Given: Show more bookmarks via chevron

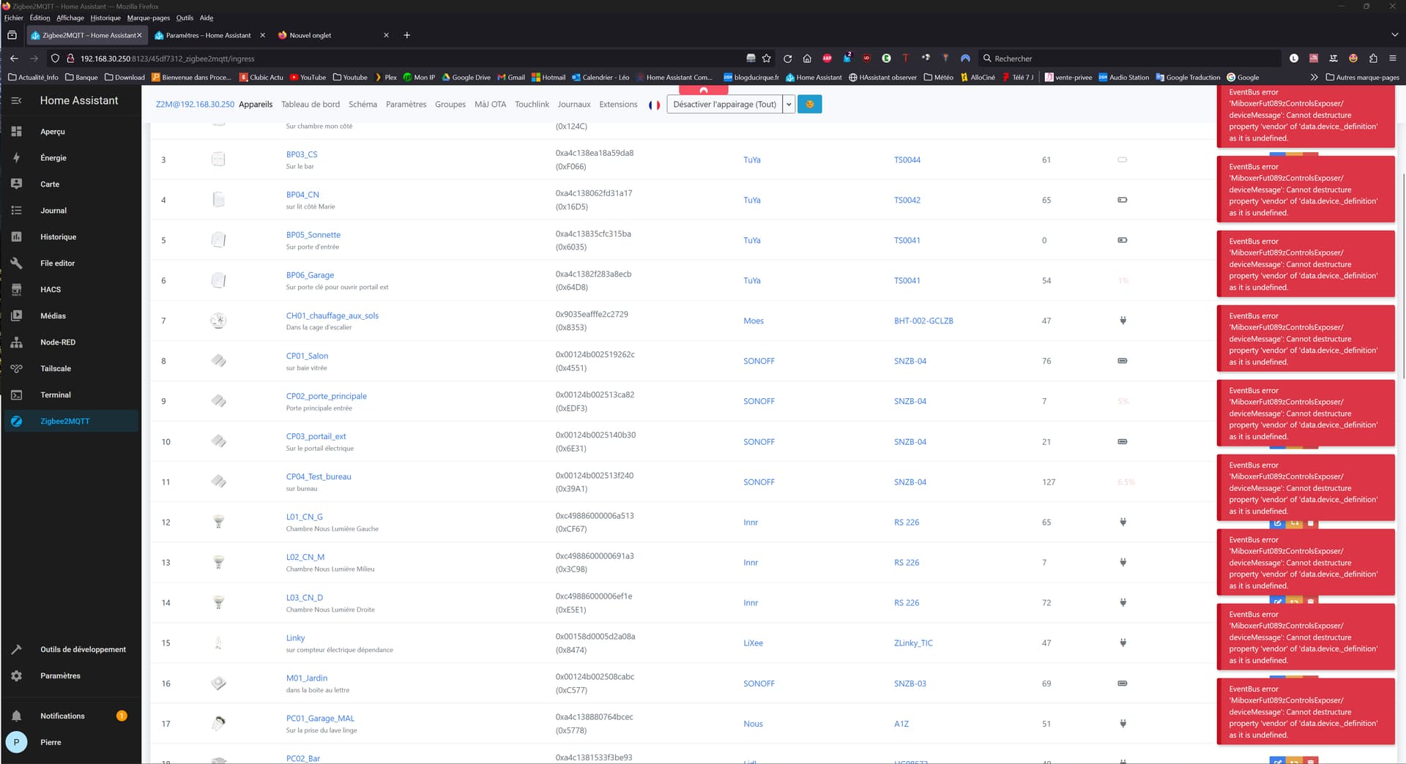Looking at the screenshot, I should tap(1314, 78).
